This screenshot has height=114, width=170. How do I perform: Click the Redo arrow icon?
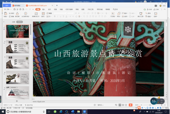[x=30, y=9]
